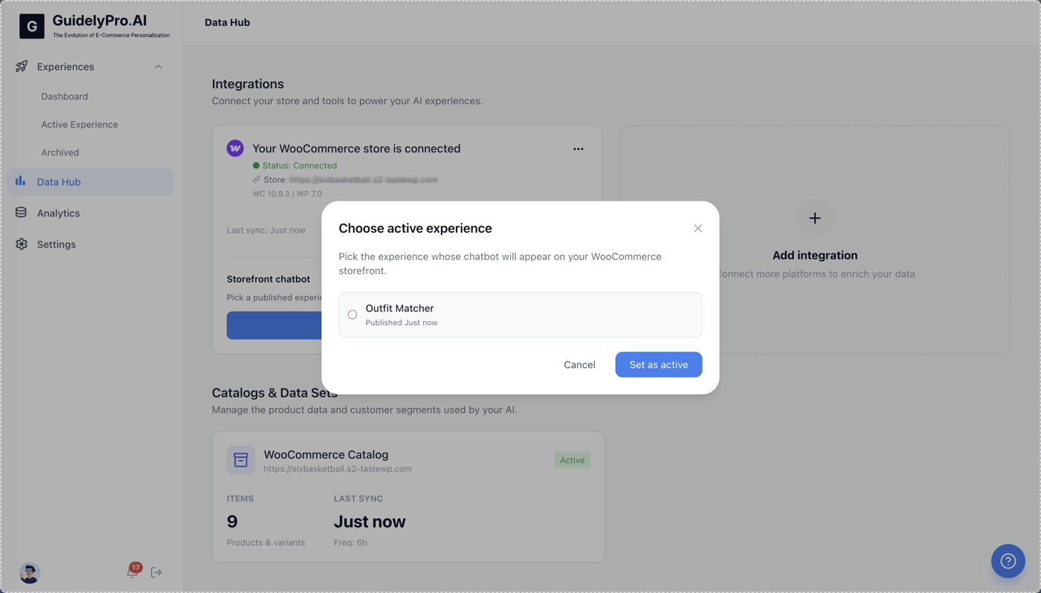Open the Settings gear icon
The width and height of the screenshot is (1041, 593).
point(22,244)
